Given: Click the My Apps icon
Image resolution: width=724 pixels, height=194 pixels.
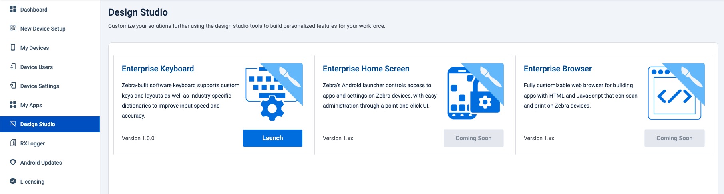Looking at the screenshot, I should coord(13,105).
